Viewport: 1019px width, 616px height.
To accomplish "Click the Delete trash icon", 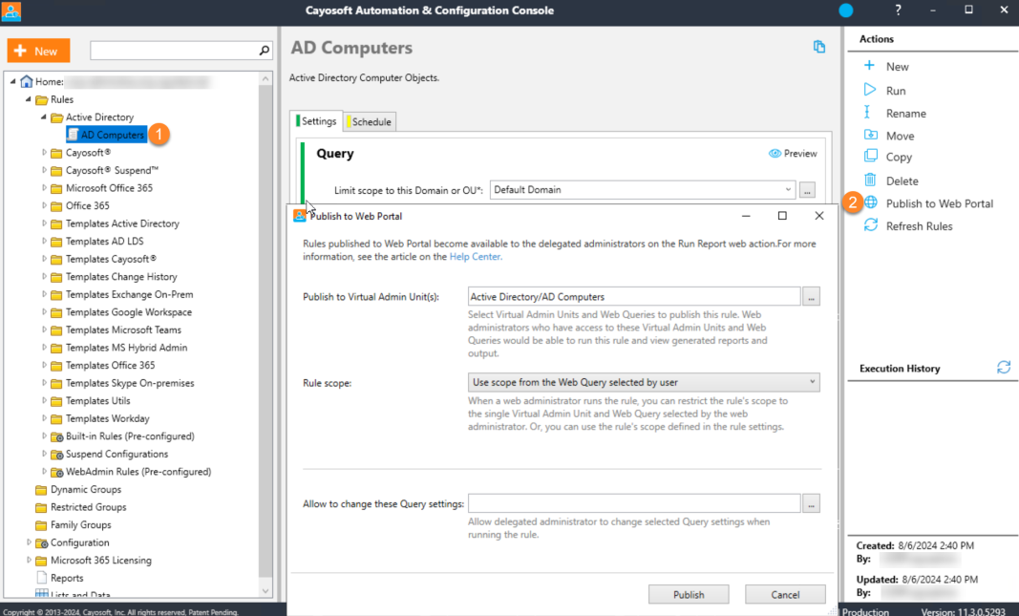I will [870, 180].
